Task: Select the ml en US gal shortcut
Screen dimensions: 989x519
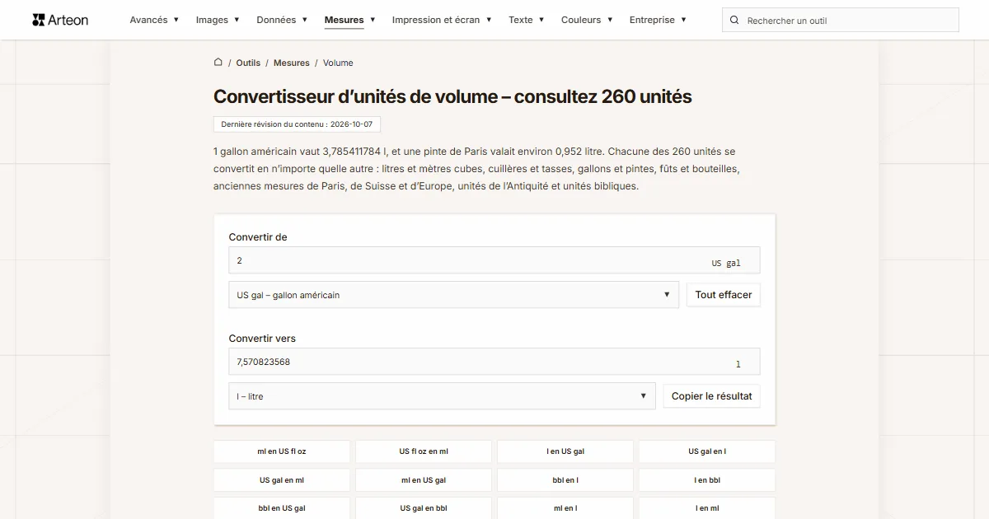Action: point(424,480)
